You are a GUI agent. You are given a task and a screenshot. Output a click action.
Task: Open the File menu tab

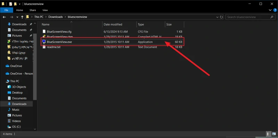click(x=6, y=10)
